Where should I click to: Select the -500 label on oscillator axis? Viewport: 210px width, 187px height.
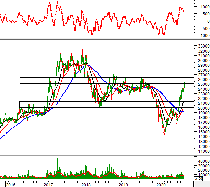[x=205, y=28]
